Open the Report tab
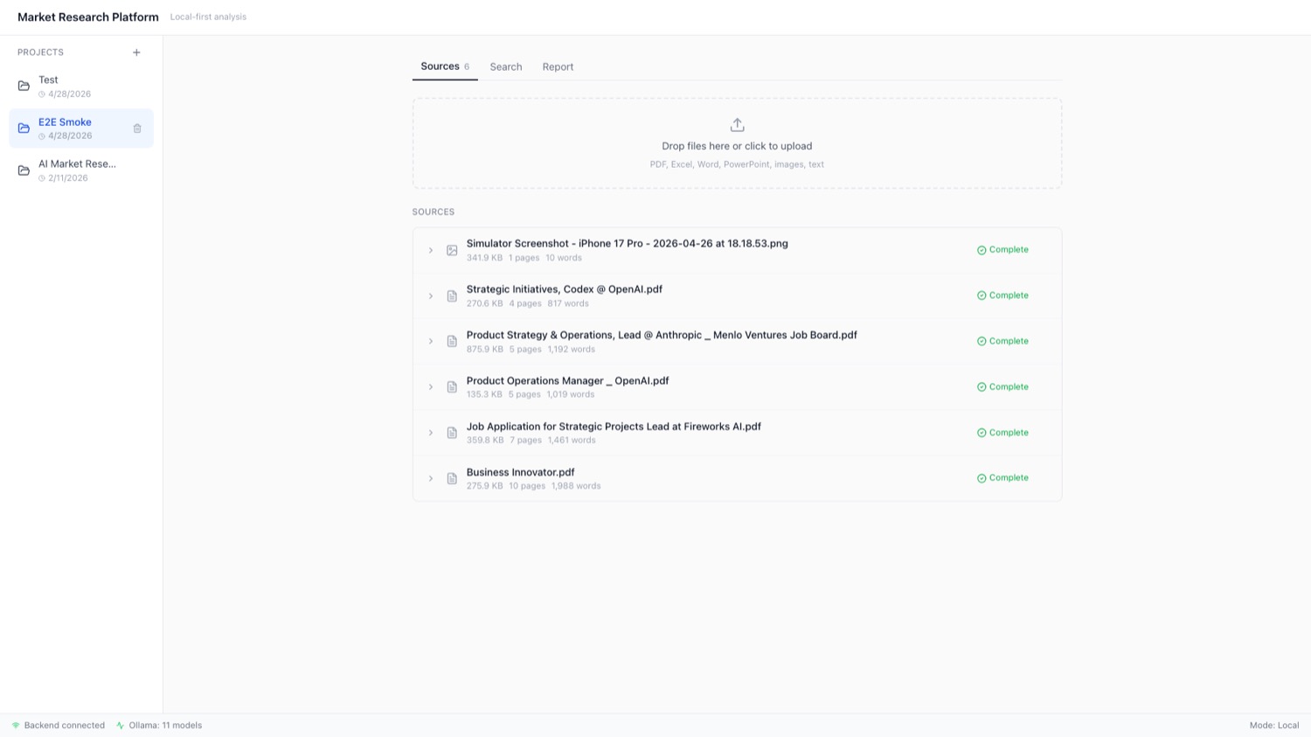 coord(558,67)
